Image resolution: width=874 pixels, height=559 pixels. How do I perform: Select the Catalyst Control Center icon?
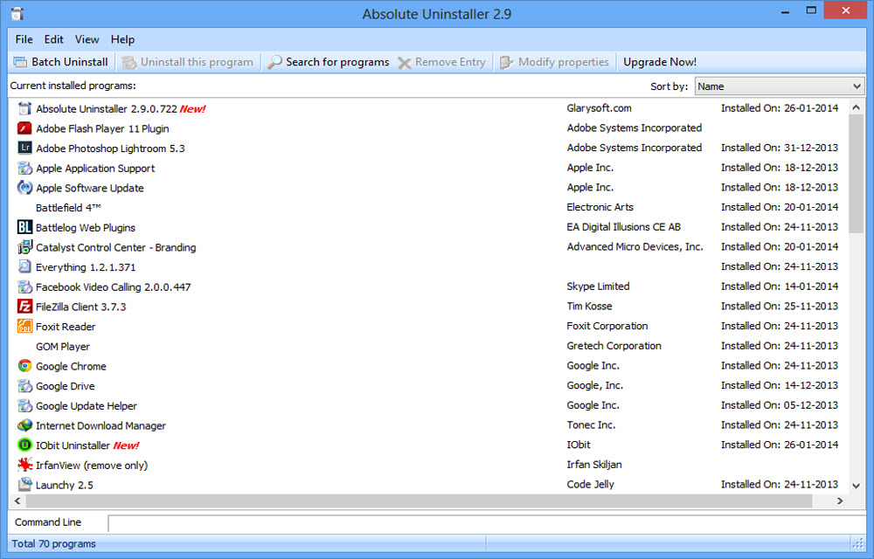24,247
